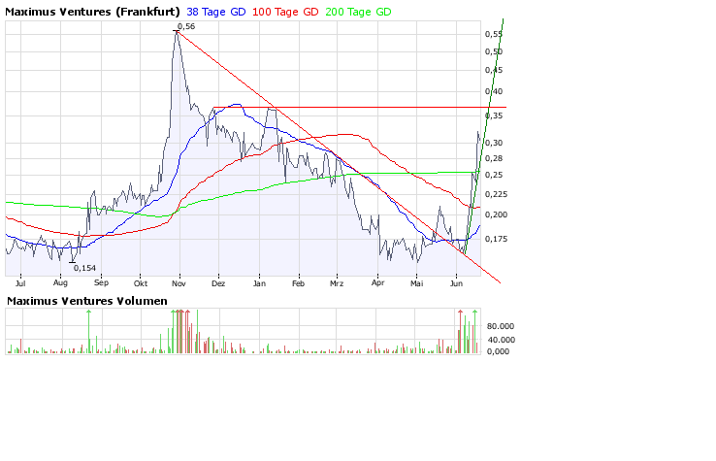Click the 'Jan' month label on the axis

tap(259, 283)
